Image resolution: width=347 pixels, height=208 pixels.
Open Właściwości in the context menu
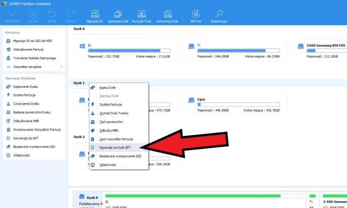point(108,165)
